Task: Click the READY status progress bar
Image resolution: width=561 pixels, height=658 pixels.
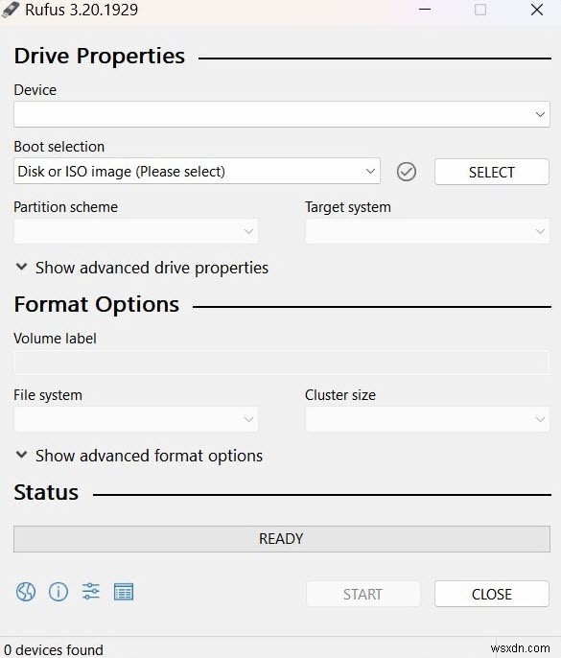Action: 282,539
